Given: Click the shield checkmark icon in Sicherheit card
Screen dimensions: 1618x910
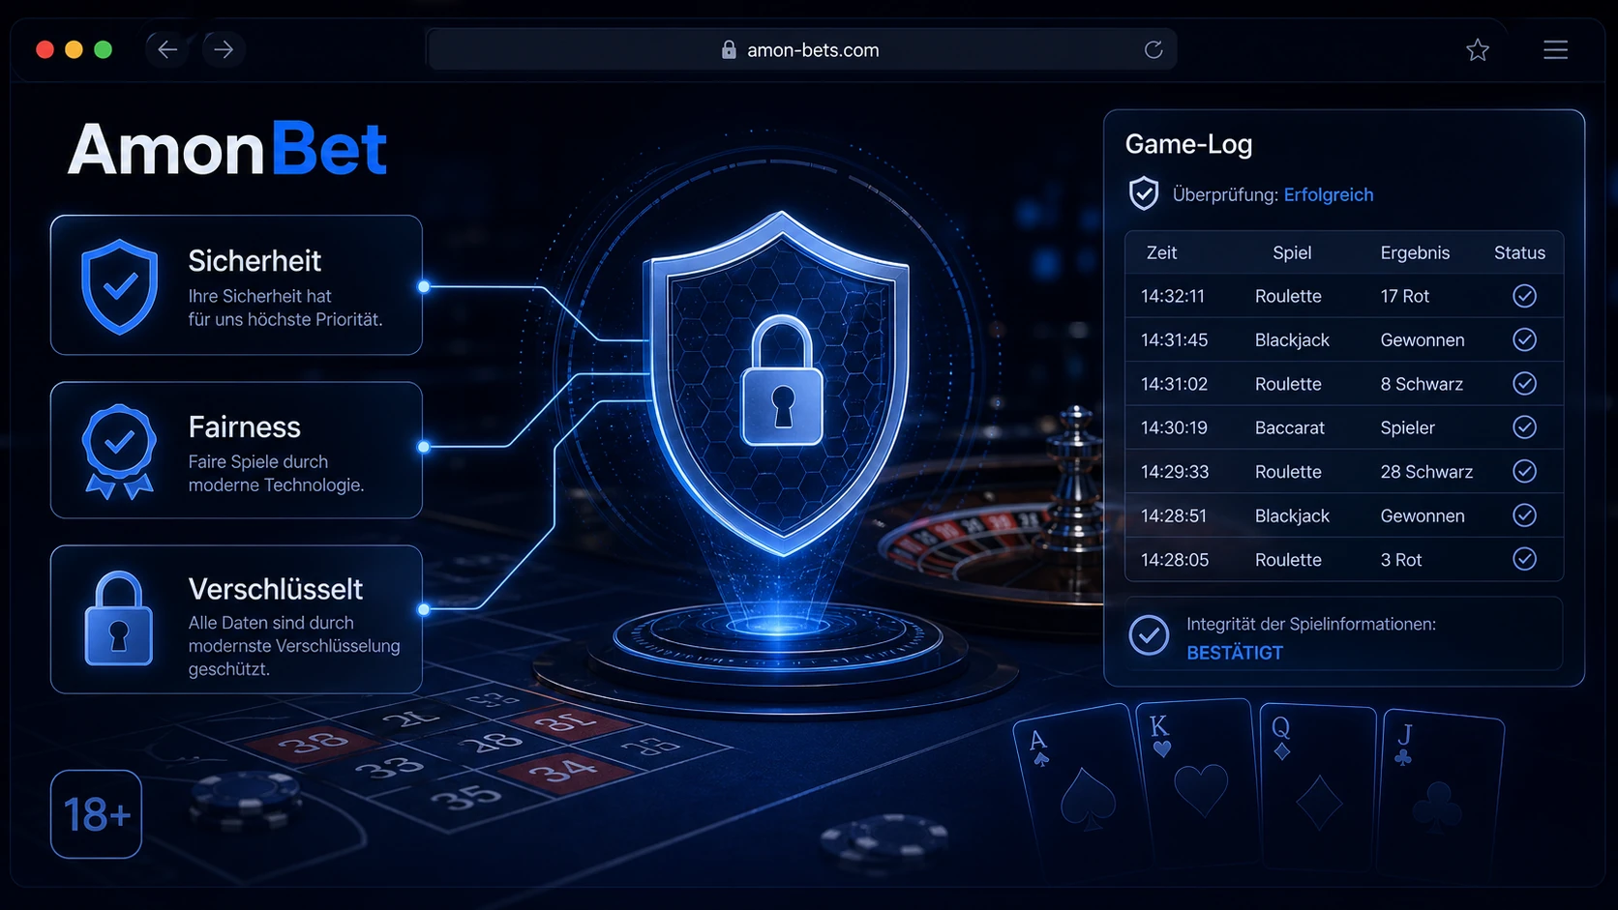Looking at the screenshot, I should click(119, 286).
